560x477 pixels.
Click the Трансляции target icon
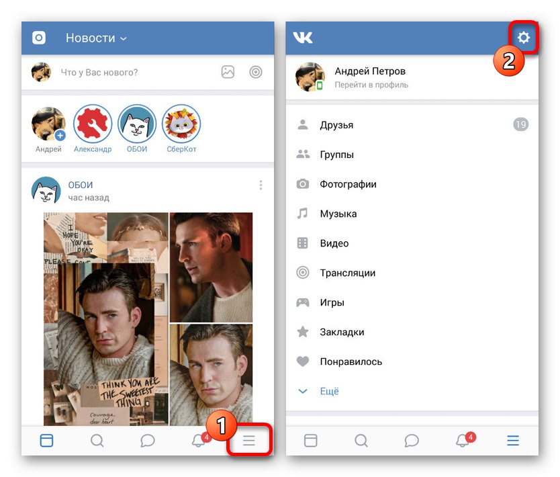click(303, 273)
